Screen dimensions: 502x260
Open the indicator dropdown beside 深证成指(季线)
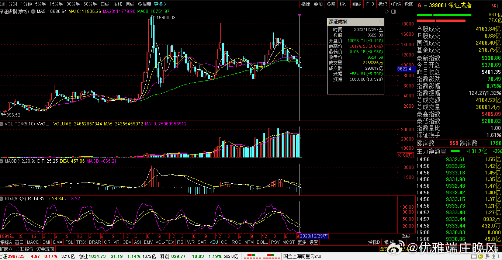33,12
